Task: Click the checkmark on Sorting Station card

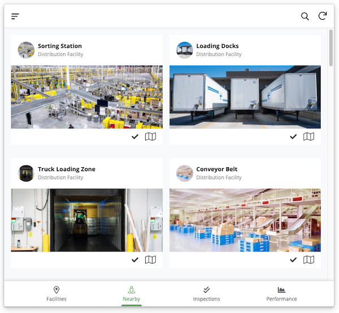Action: coord(135,137)
